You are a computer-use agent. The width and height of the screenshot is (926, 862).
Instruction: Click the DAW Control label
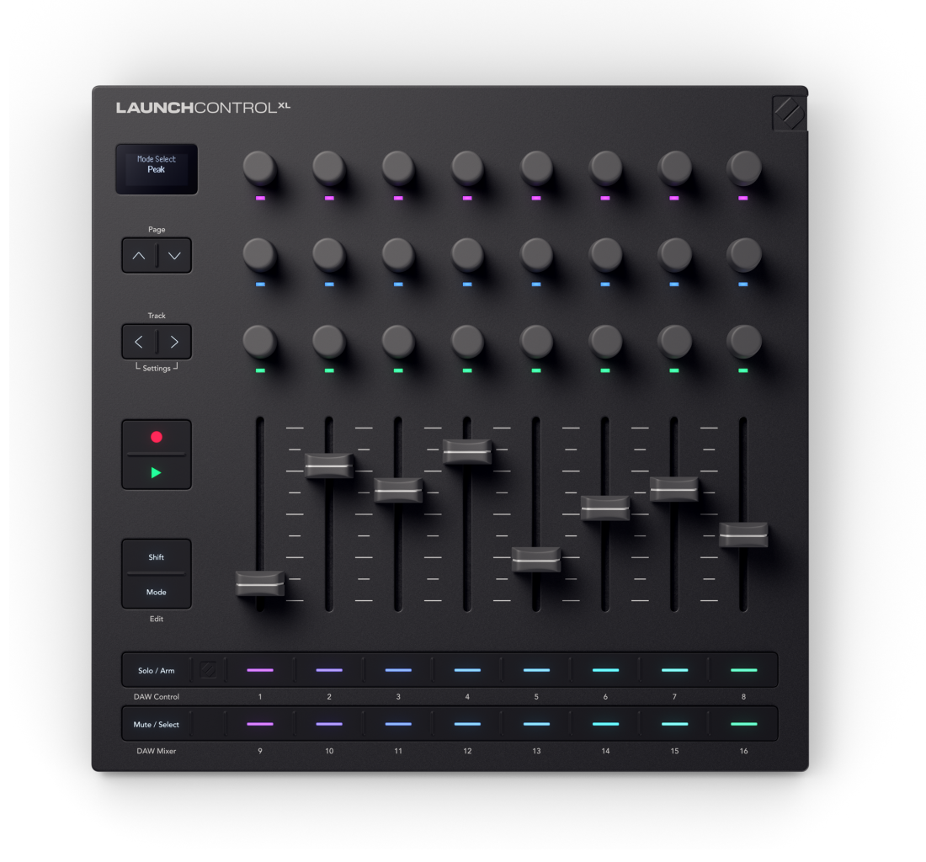157,697
